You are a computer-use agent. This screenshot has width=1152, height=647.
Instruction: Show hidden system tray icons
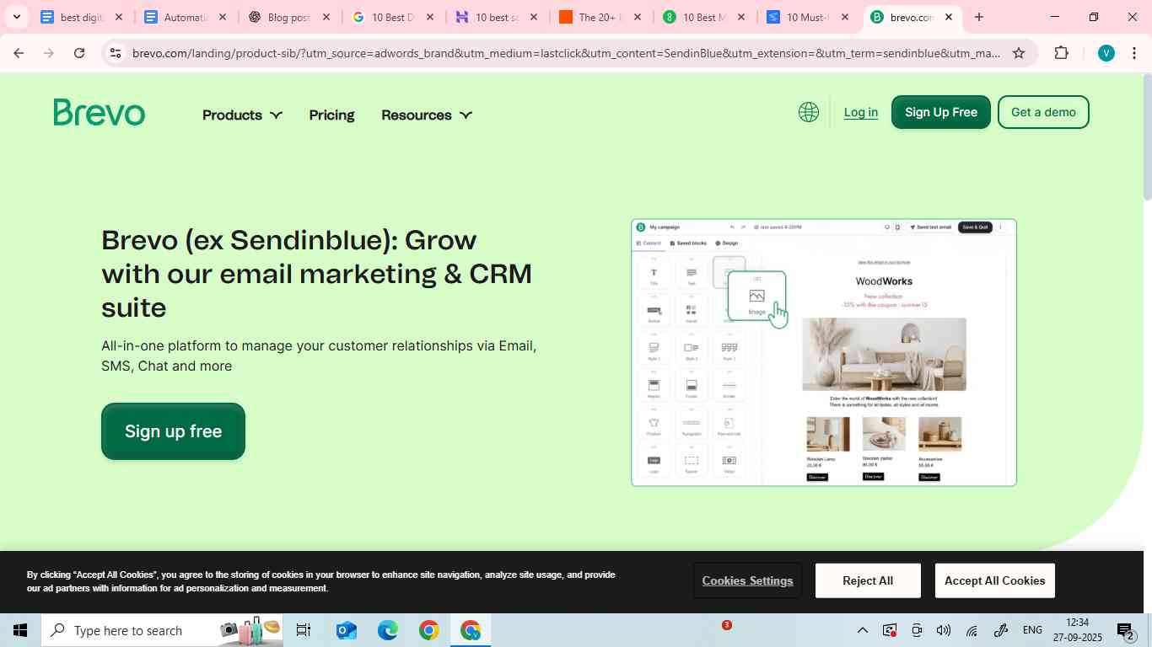point(862,630)
